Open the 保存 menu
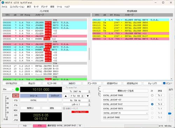The image size is (175, 128). (52, 7)
